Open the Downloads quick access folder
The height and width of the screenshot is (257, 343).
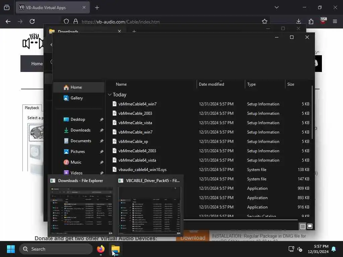point(80,130)
